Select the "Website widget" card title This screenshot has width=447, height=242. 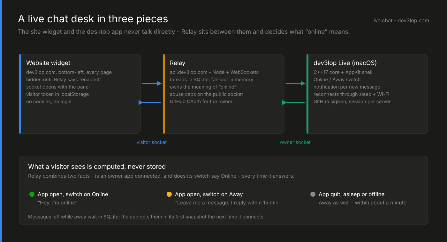48,63
